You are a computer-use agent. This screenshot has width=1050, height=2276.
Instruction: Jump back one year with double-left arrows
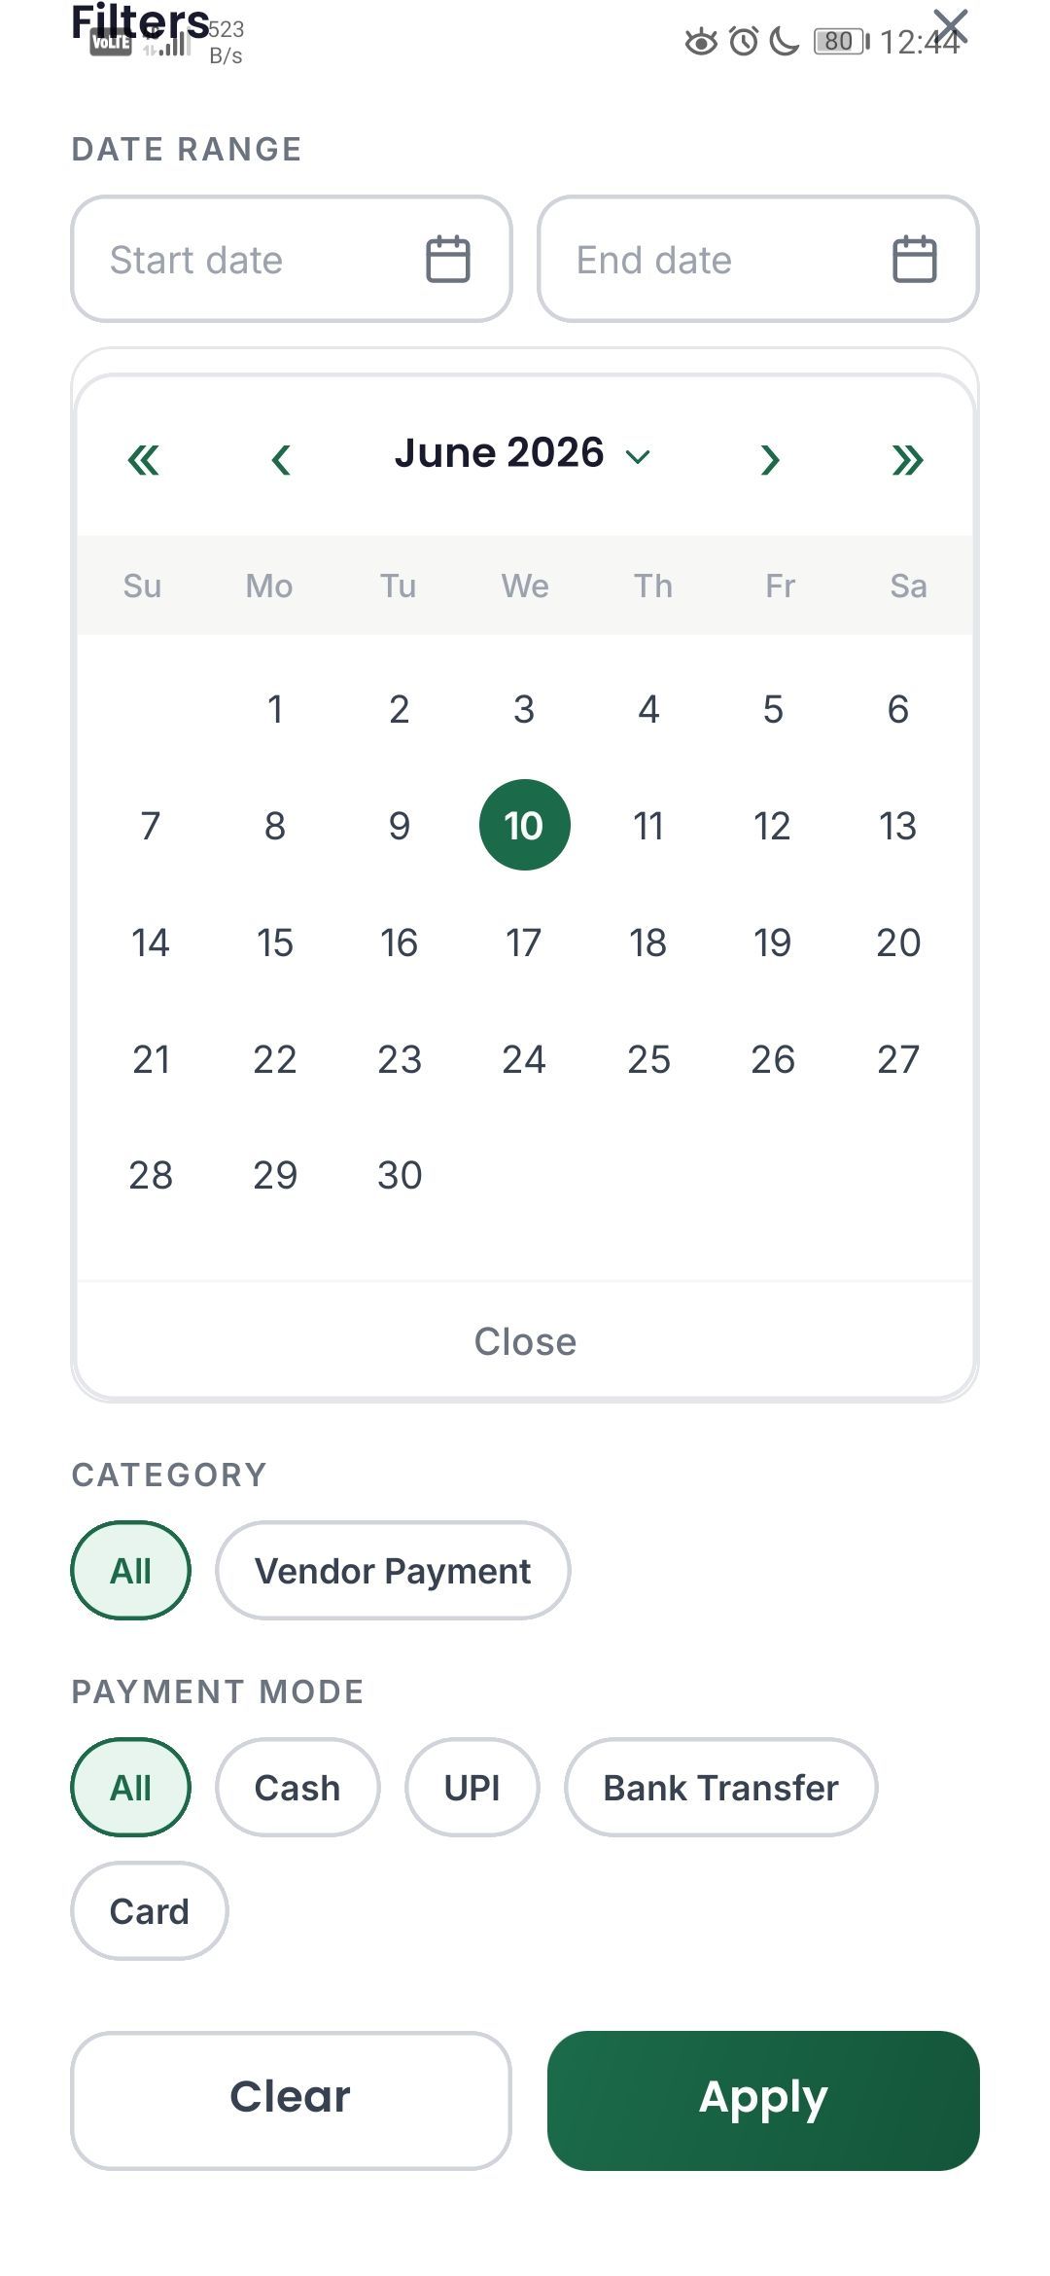point(143,460)
